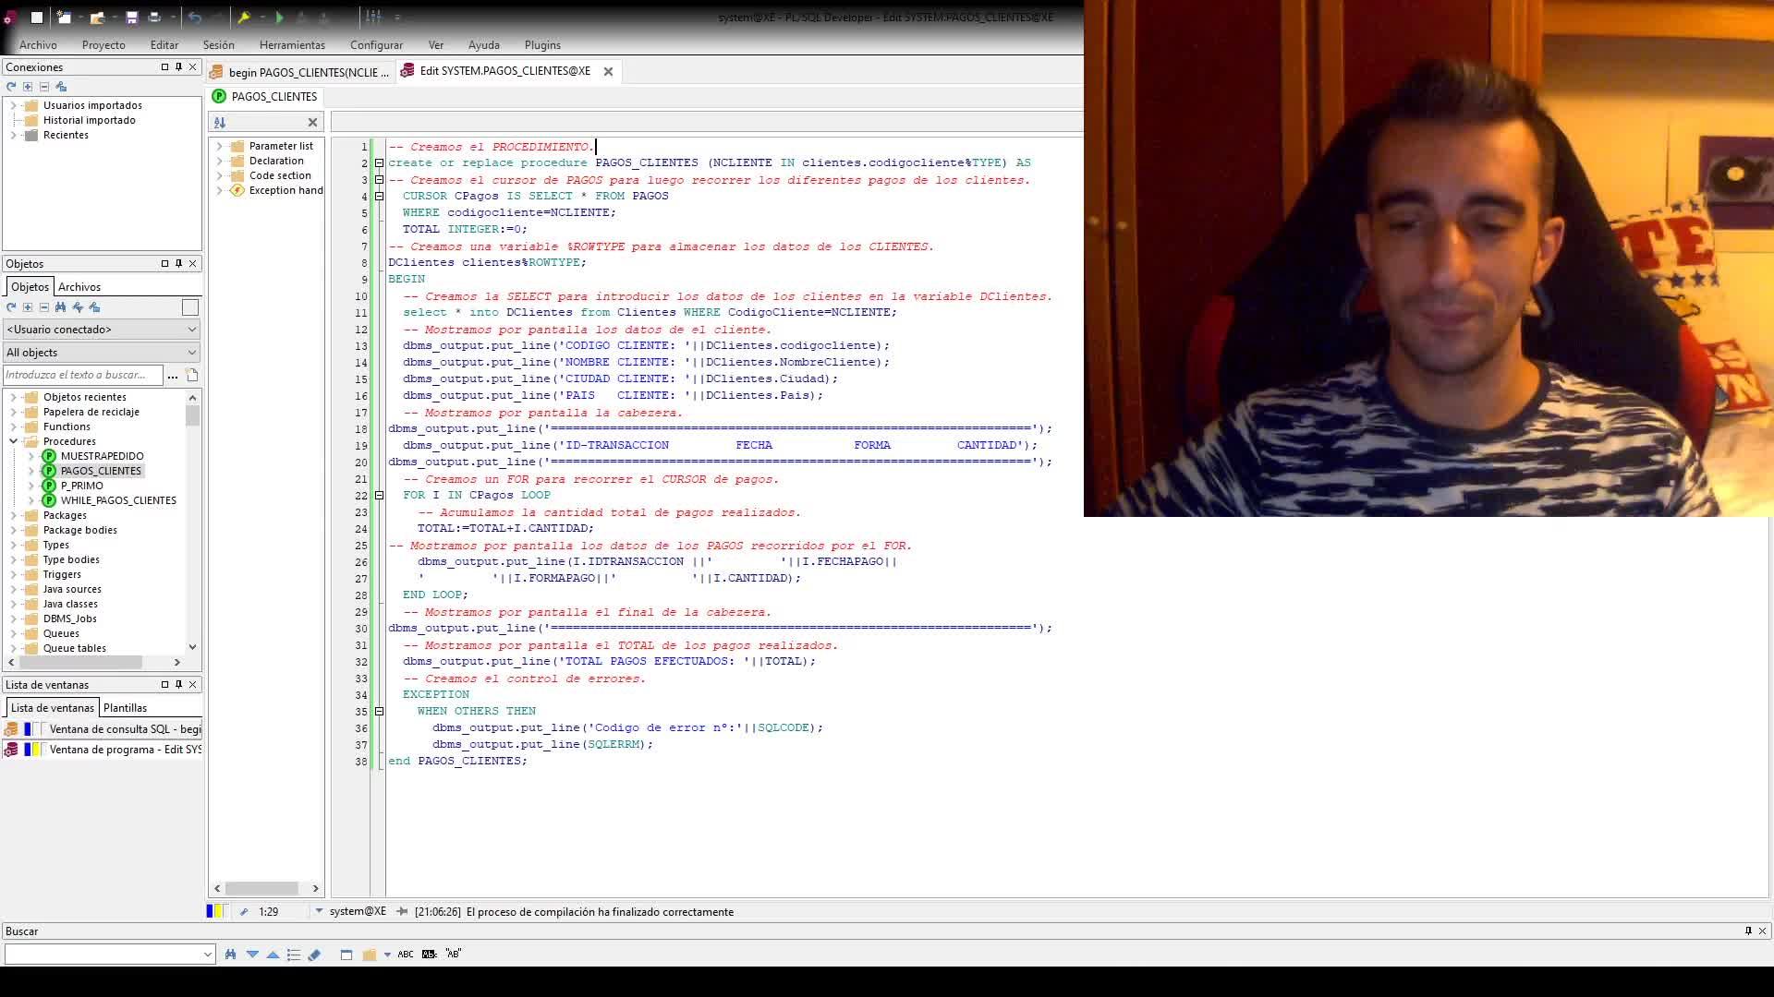Image resolution: width=1774 pixels, height=997 pixels.
Task: Open the Herramientas menu
Action: click(x=292, y=44)
